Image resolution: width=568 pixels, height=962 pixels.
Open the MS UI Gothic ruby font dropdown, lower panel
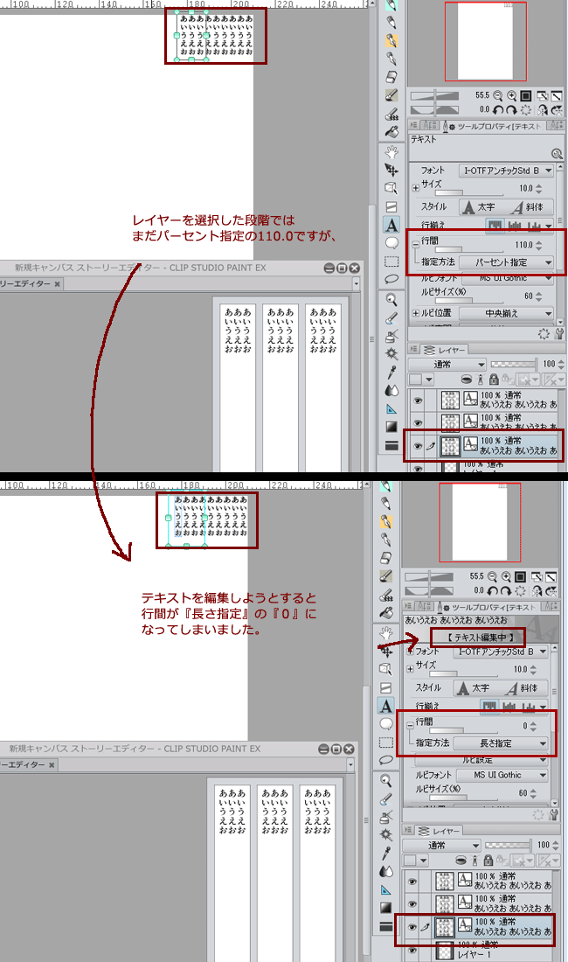[502, 775]
